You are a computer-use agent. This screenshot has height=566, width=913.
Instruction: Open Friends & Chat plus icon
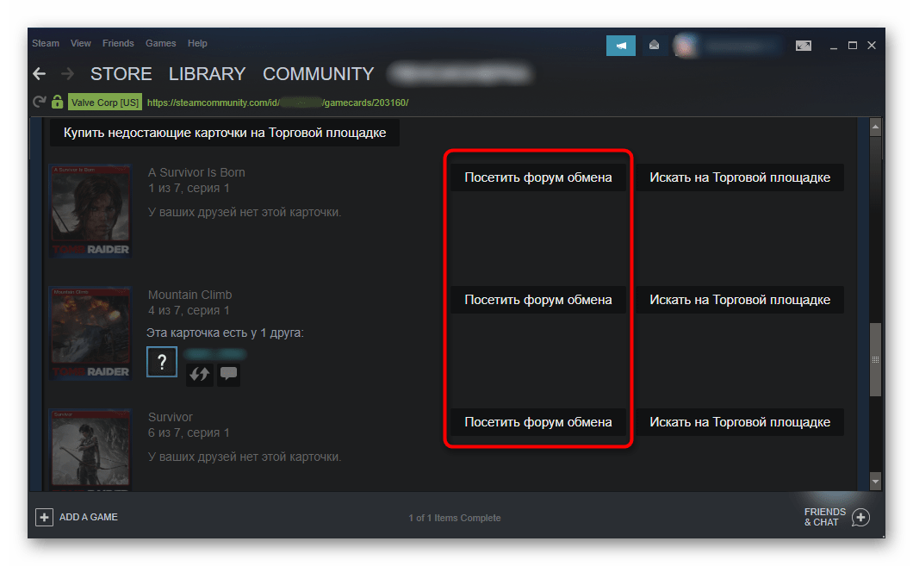click(860, 517)
